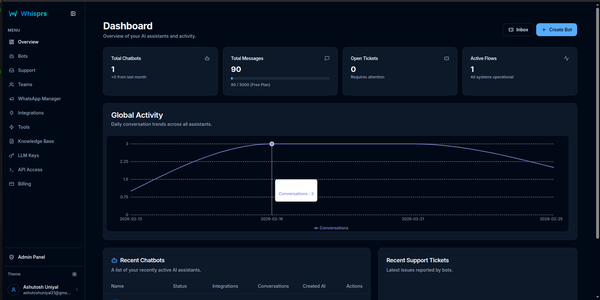Click the Conversations legend marker icon
The width and height of the screenshot is (600, 300).
[x=316, y=228]
